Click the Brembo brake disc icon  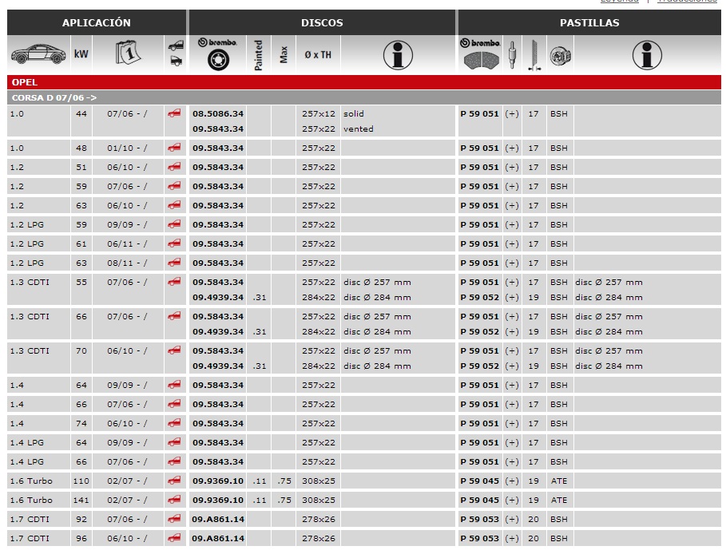point(216,54)
